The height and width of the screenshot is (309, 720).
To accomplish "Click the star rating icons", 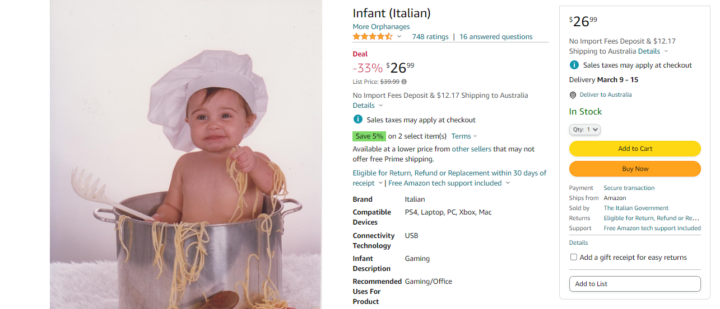I will [373, 37].
